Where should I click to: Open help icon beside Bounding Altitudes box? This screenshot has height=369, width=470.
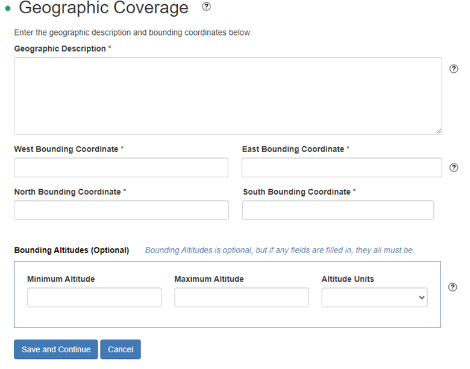pyautogui.click(x=453, y=287)
